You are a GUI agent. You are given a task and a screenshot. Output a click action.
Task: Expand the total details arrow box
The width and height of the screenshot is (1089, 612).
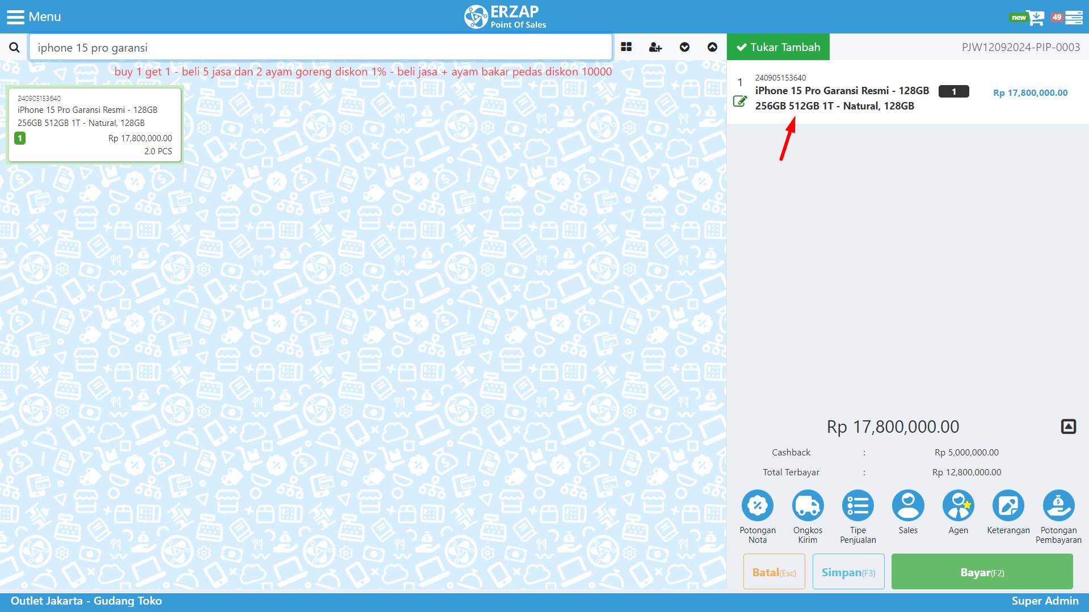(1069, 427)
